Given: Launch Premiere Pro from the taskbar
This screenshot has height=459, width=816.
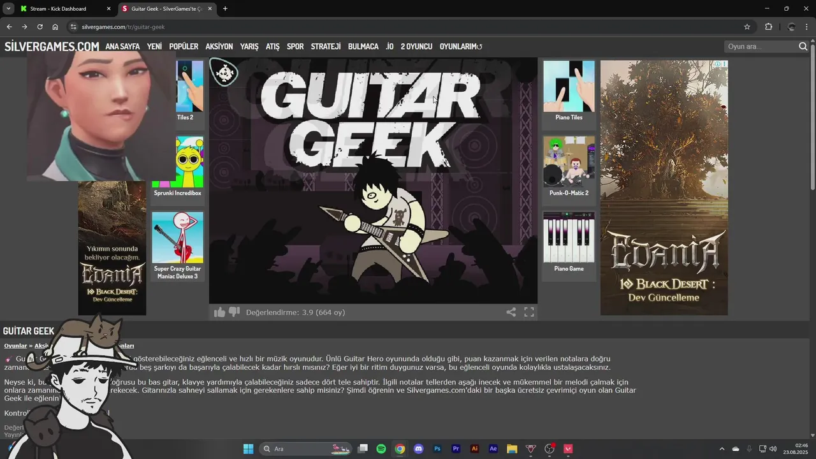Looking at the screenshot, I should pyautogui.click(x=456, y=449).
